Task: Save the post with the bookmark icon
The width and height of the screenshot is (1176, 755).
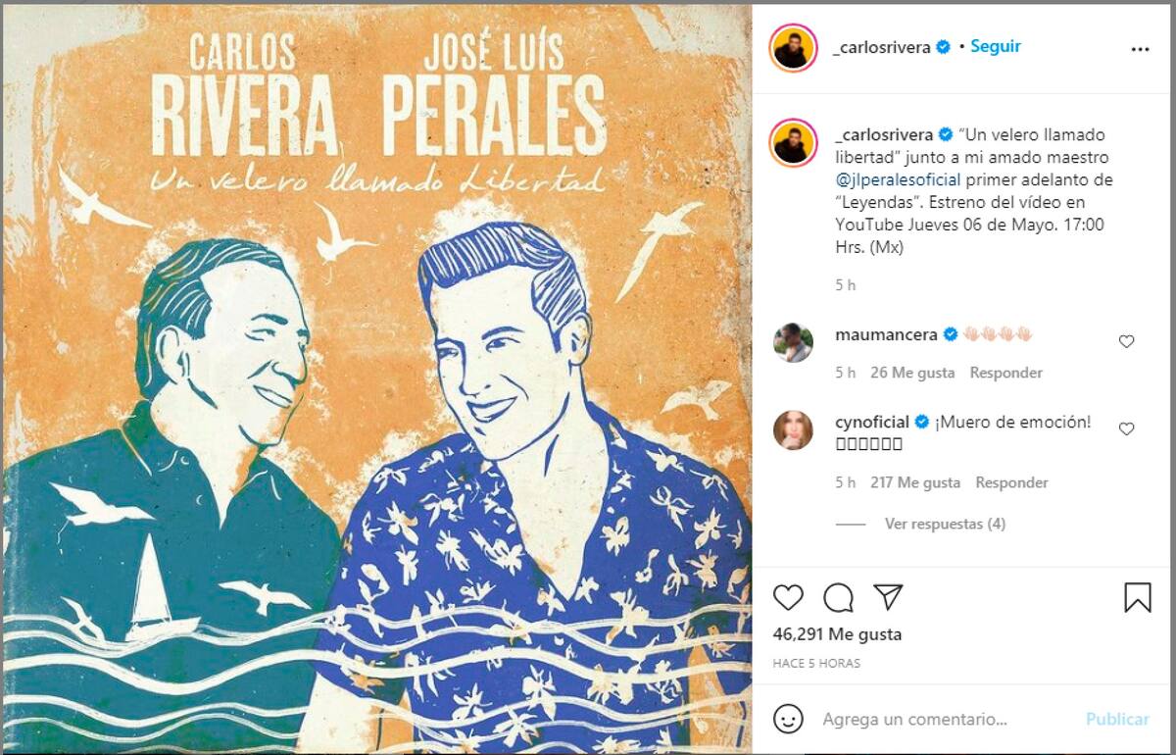Action: click(x=1138, y=597)
